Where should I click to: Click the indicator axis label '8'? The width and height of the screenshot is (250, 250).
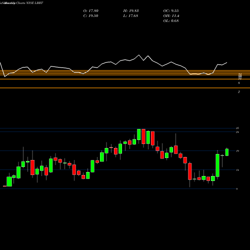(239, 83)
